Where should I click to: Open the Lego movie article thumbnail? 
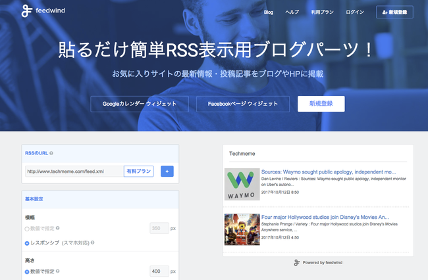point(242,229)
